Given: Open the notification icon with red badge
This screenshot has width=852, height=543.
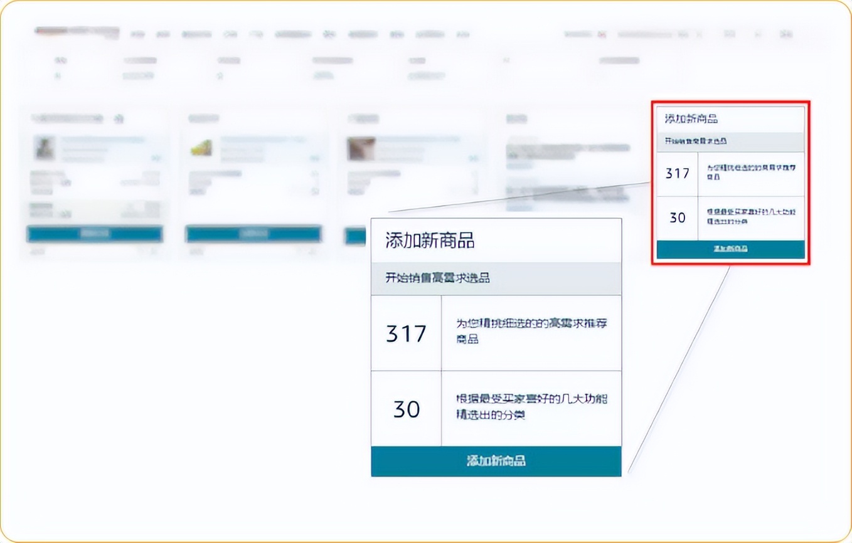Looking at the screenshot, I should click(601, 34).
